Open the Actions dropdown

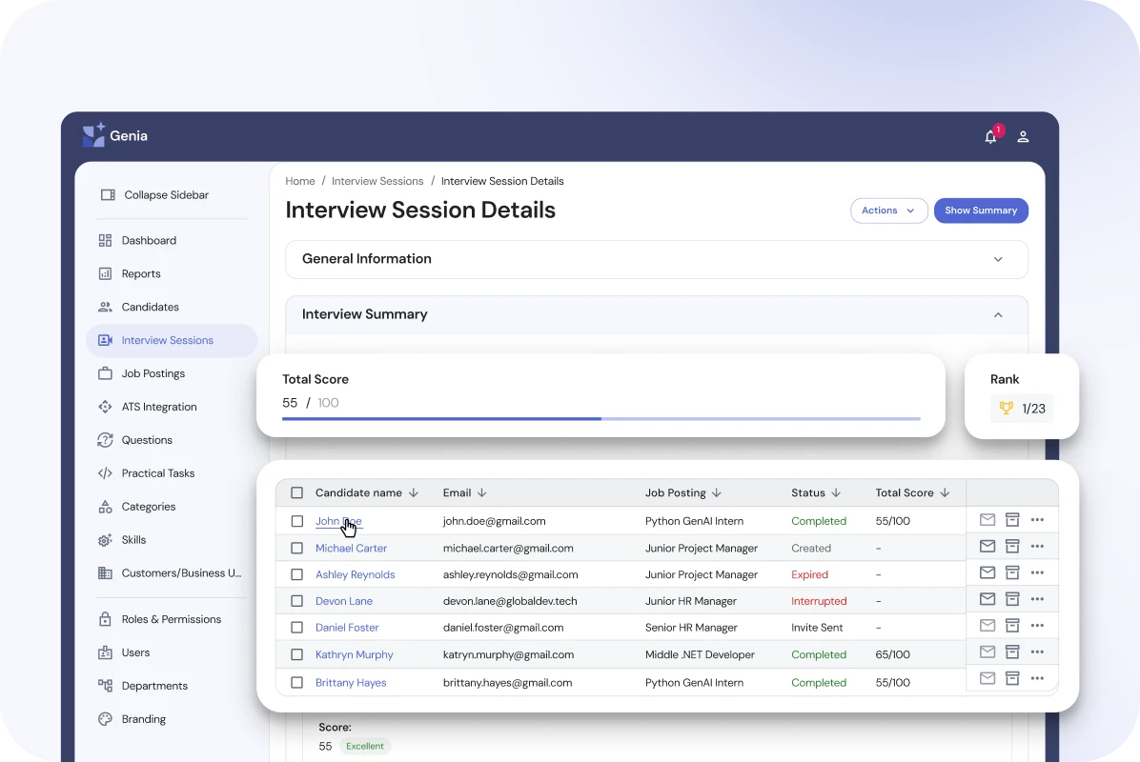pos(888,211)
